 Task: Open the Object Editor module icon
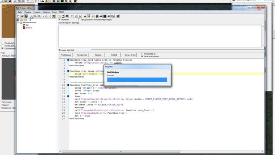click(97, 16)
